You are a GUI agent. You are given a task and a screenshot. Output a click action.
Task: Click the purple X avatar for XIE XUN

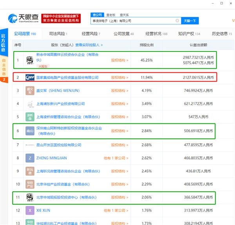click(30, 211)
